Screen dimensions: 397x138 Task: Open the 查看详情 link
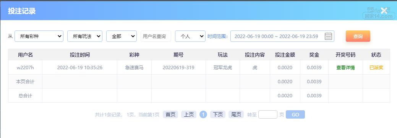tap(345, 68)
